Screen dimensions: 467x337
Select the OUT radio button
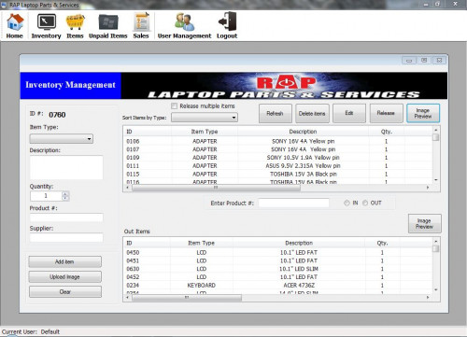click(x=365, y=203)
